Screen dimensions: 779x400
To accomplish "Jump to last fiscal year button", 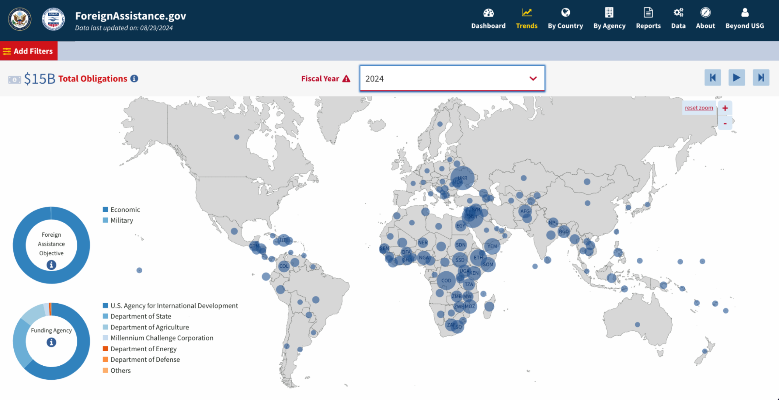I will click(x=761, y=78).
